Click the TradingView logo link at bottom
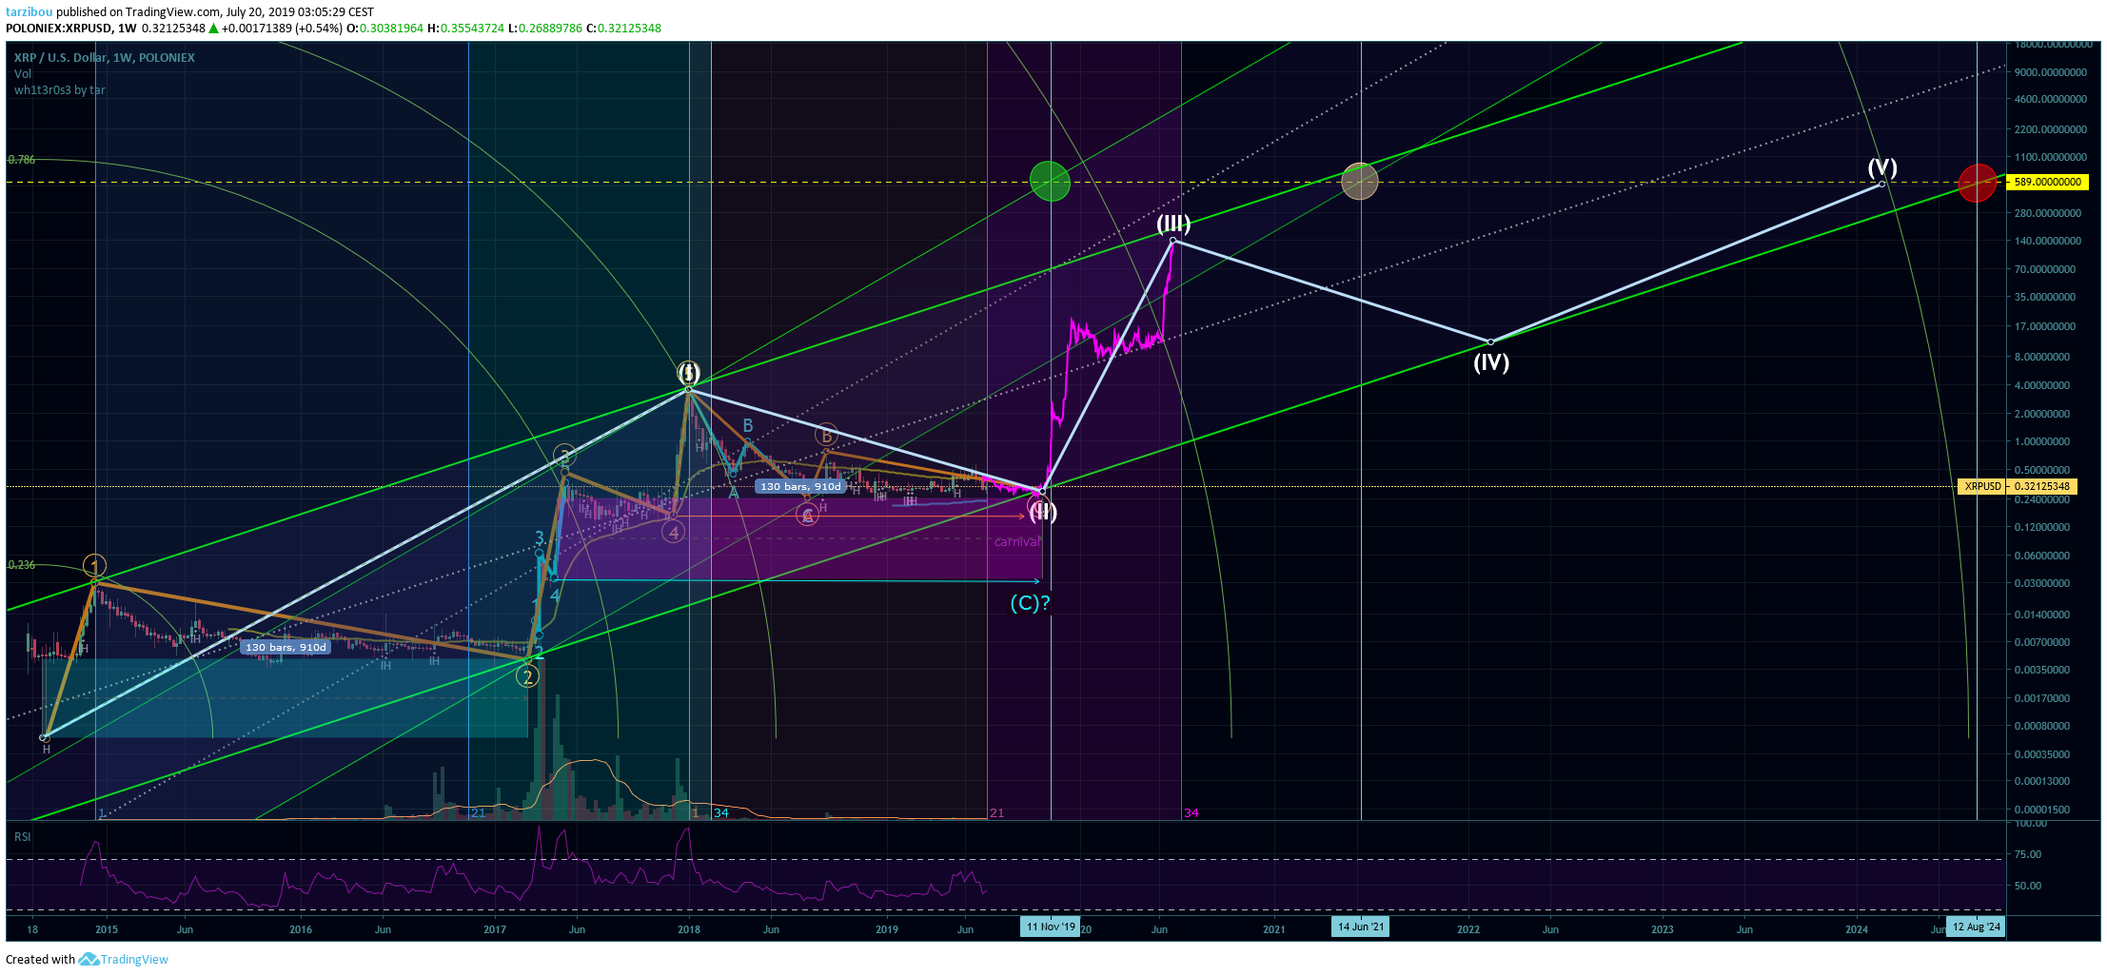Screen dimensions: 2107x976 point(124,959)
